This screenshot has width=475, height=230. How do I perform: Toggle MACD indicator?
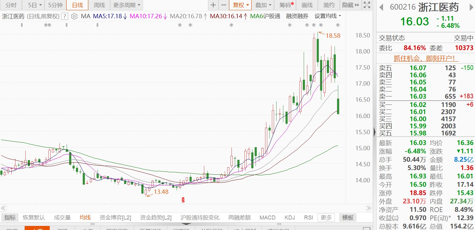[267, 217]
